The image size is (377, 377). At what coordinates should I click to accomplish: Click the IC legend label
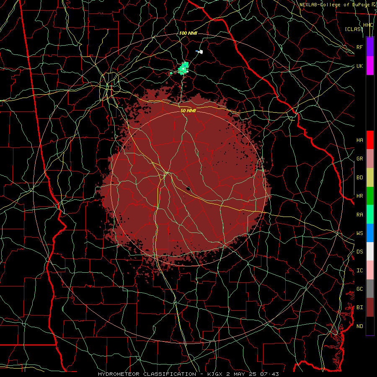(x=360, y=271)
